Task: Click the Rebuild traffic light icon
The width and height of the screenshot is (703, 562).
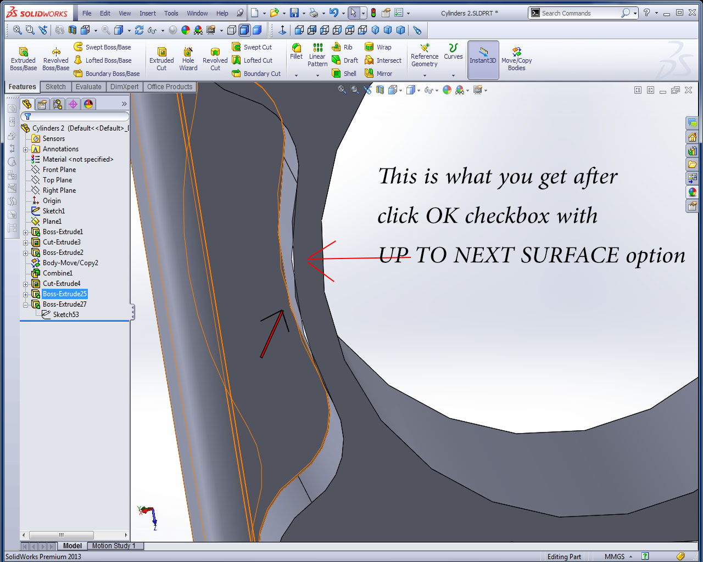Action: click(x=373, y=13)
